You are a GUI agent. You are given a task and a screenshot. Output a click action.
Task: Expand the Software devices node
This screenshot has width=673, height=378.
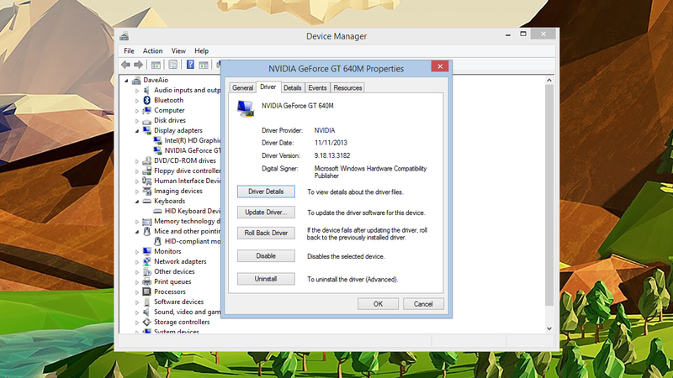click(137, 302)
